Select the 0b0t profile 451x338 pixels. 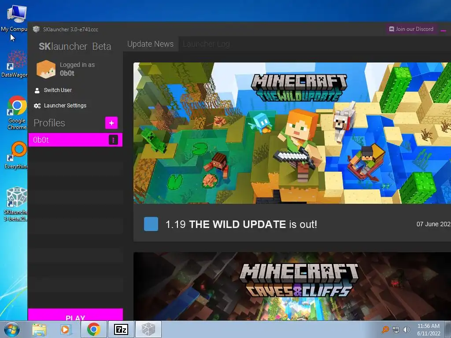[x=75, y=140]
